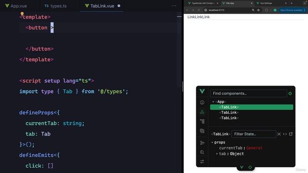Select the highlighted green TabLink row

click(252, 107)
